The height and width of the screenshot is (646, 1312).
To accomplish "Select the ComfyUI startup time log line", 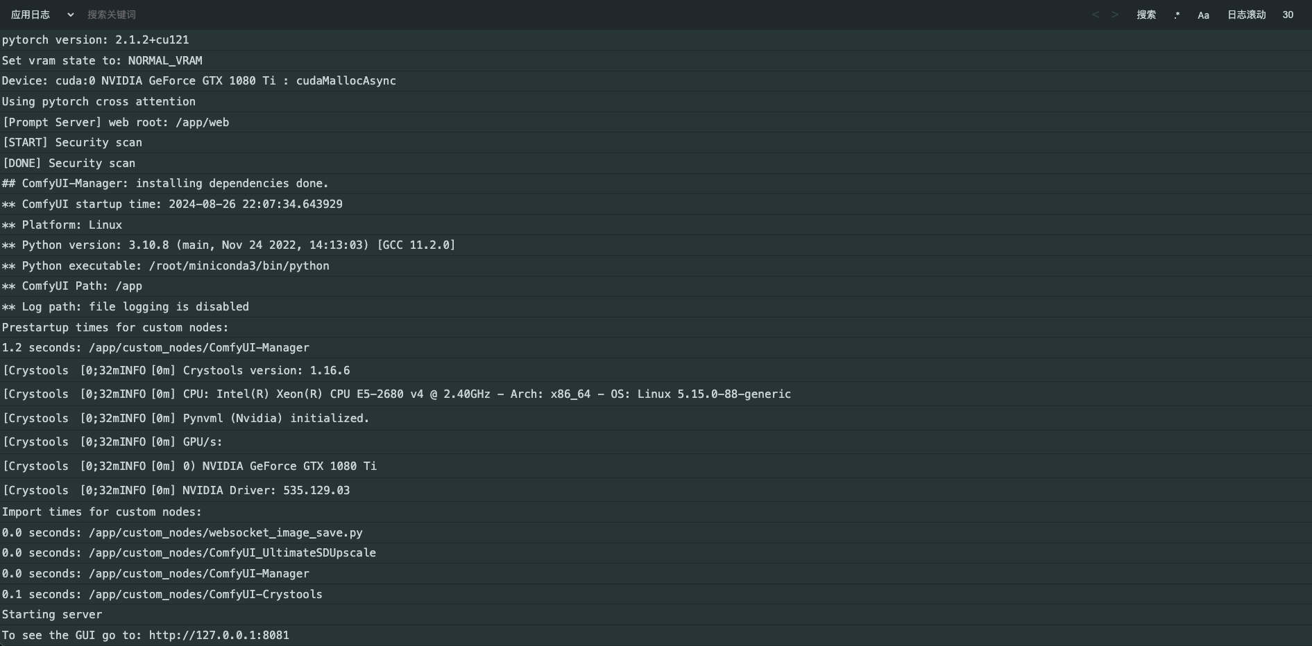I will click(172, 204).
